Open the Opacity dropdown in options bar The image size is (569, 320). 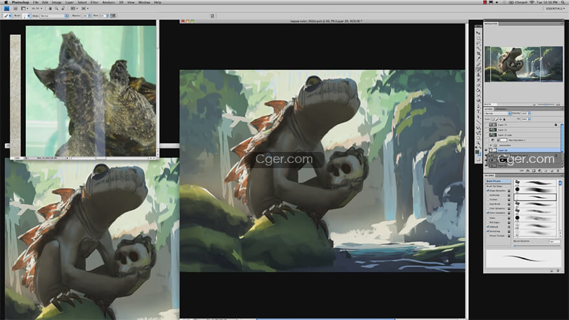(90, 16)
